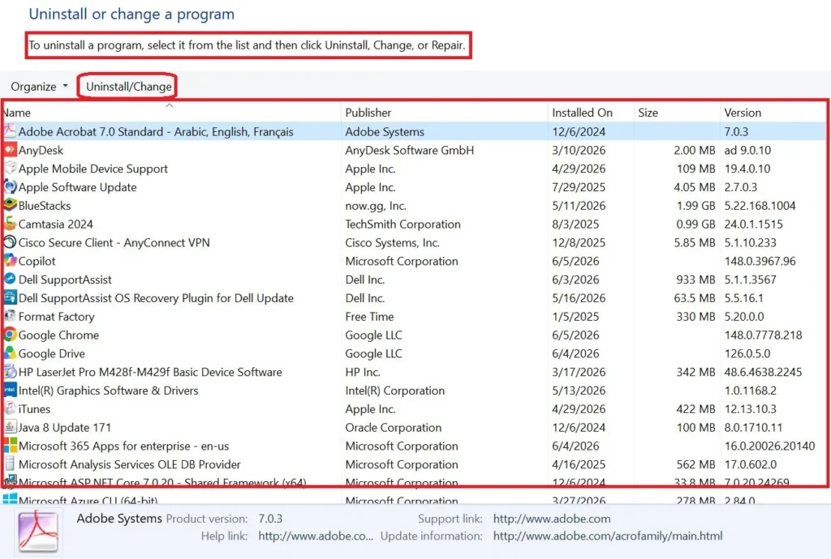Click the Dell SupportAssist icon

10,279
